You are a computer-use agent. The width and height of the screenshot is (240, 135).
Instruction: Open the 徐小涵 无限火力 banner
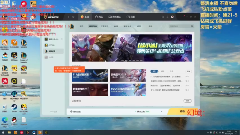132,48
